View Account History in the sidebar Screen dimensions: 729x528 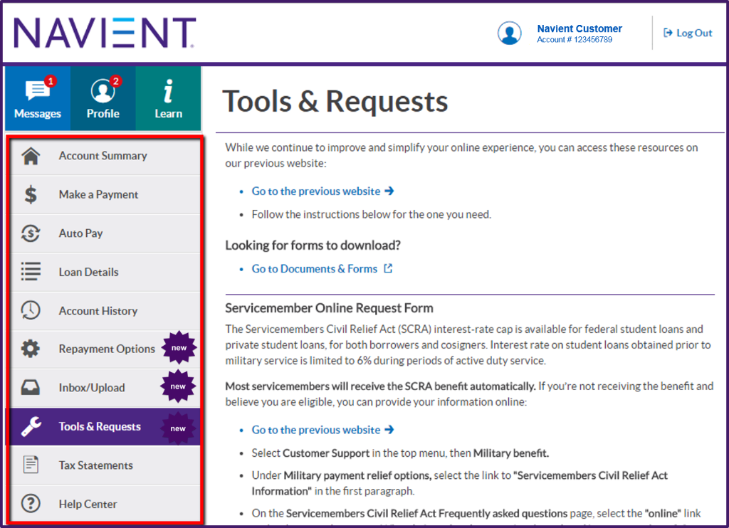click(105, 310)
